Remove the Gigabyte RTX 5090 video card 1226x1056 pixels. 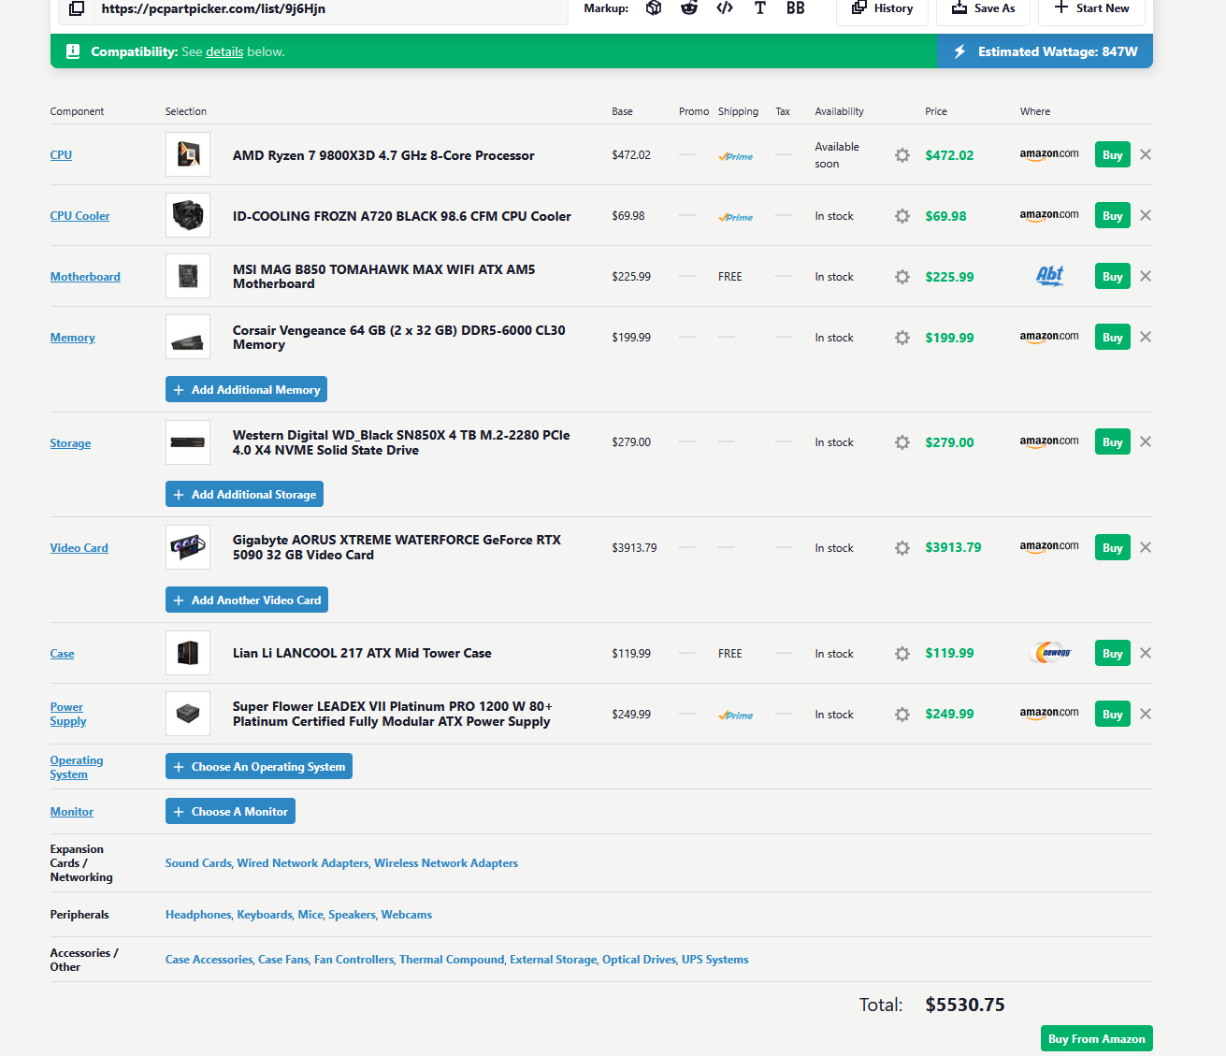coord(1146,547)
